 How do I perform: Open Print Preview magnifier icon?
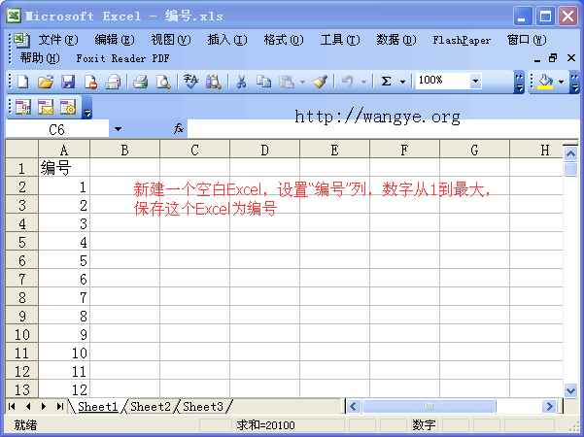(x=163, y=82)
